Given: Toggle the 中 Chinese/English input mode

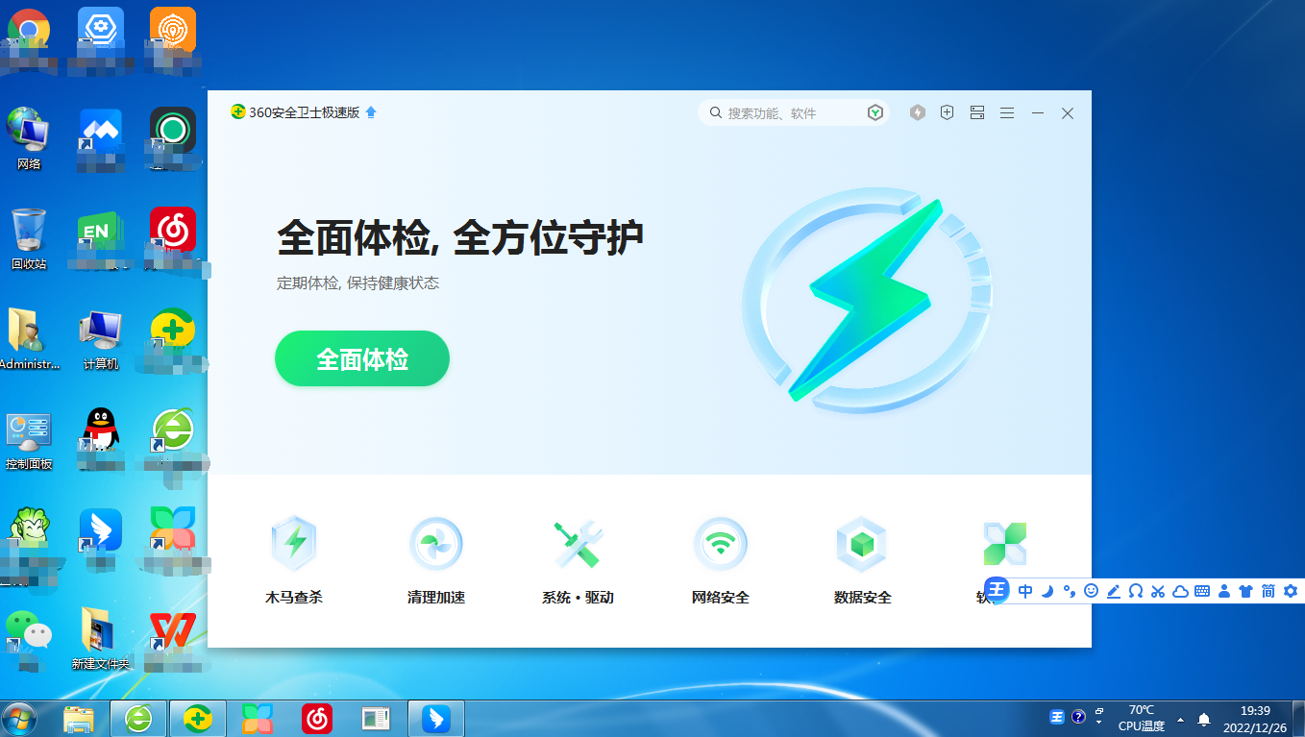Looking at the screenshot, I should click(x=1025, y=591).
